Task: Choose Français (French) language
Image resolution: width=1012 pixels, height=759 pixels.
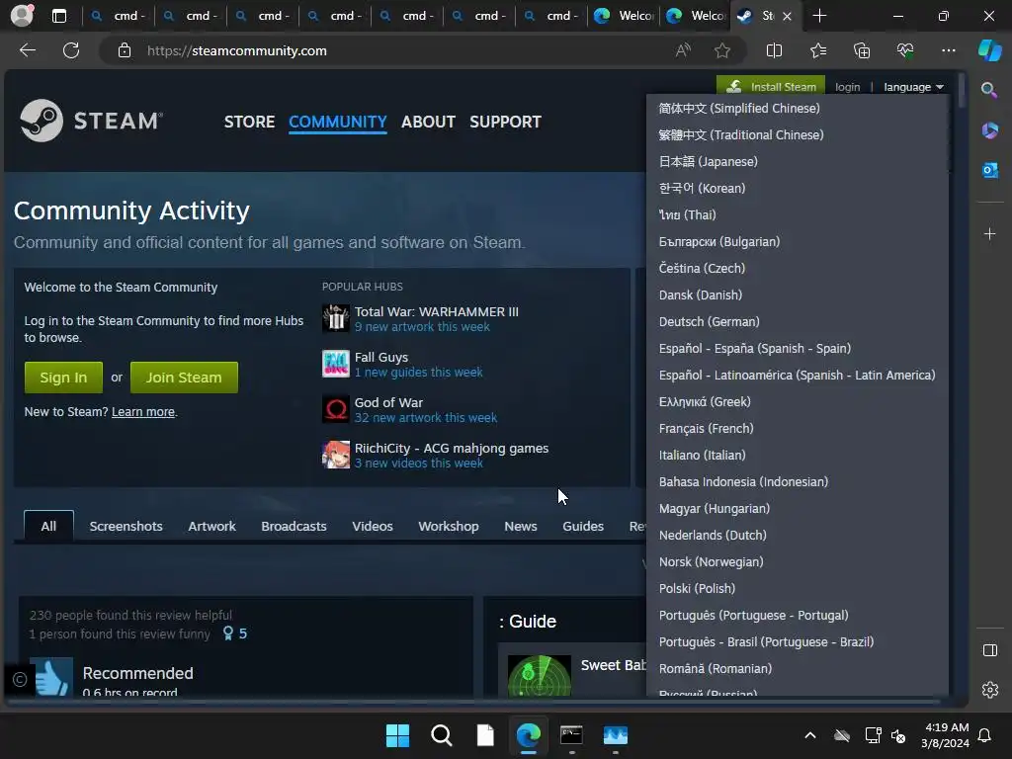Action: pos(798,429)
